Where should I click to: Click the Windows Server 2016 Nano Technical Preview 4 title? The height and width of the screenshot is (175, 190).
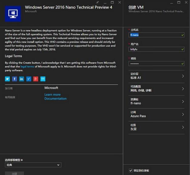[68, 7]
